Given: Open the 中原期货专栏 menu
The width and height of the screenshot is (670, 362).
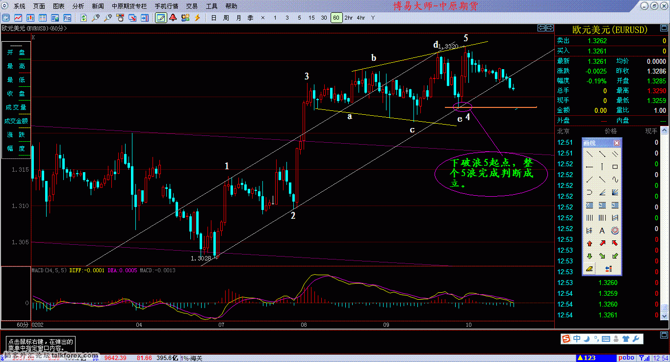Looking at the screenshot, I should tap(129, 6).
